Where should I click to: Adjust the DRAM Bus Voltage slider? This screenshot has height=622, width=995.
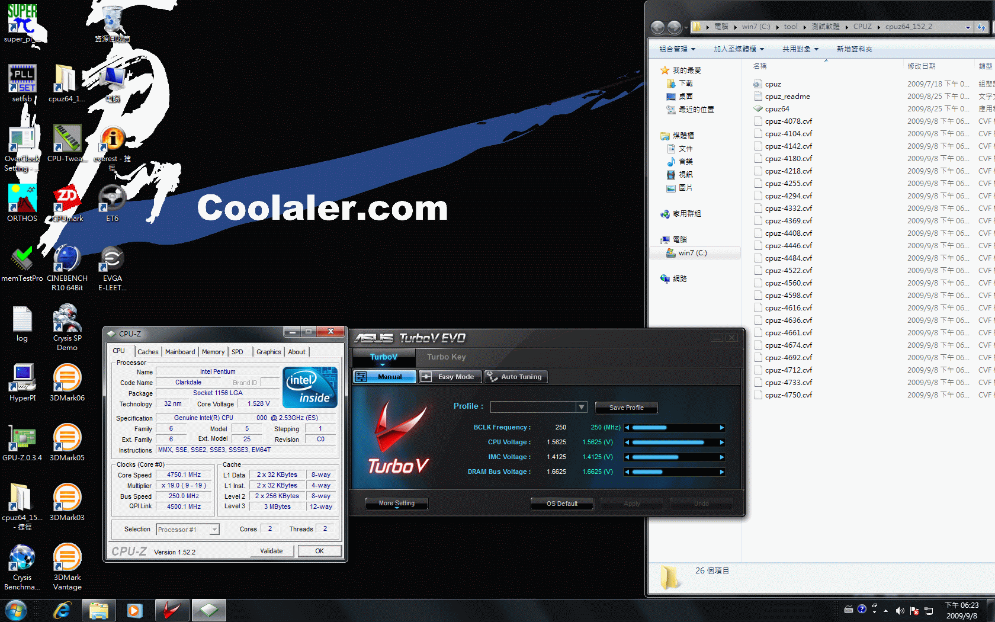[x=675, y=472]
